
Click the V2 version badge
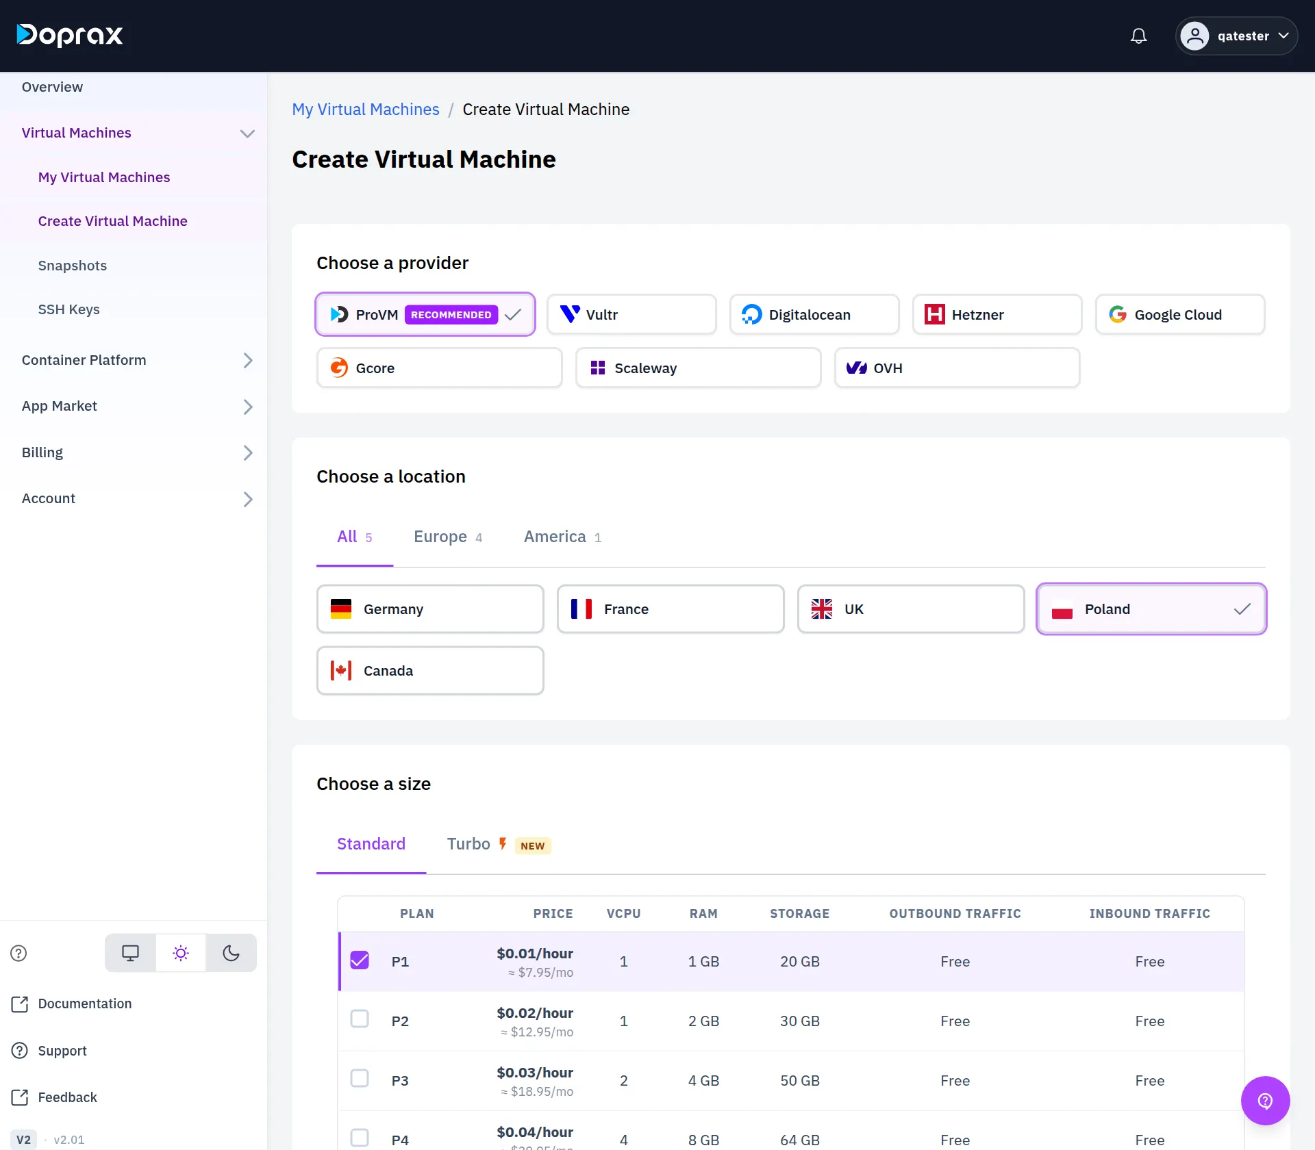click(x=23, y=1140)
